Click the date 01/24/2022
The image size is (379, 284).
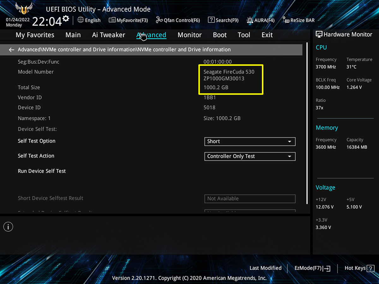coord(18,19)
